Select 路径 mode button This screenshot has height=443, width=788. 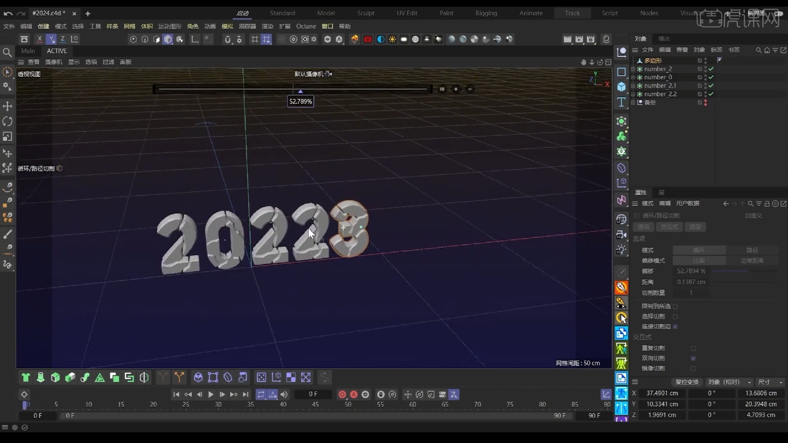tap(752, 250)
